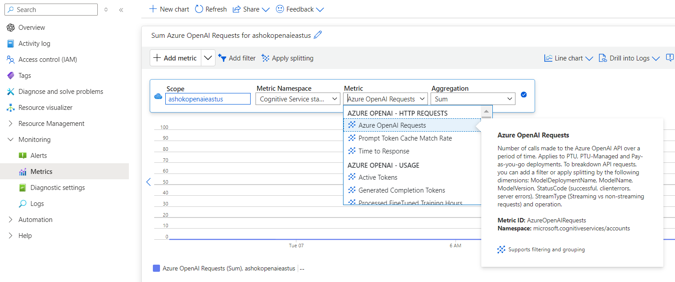
Task: Open Overview in the sidebar
Action: tap(32, 28)
